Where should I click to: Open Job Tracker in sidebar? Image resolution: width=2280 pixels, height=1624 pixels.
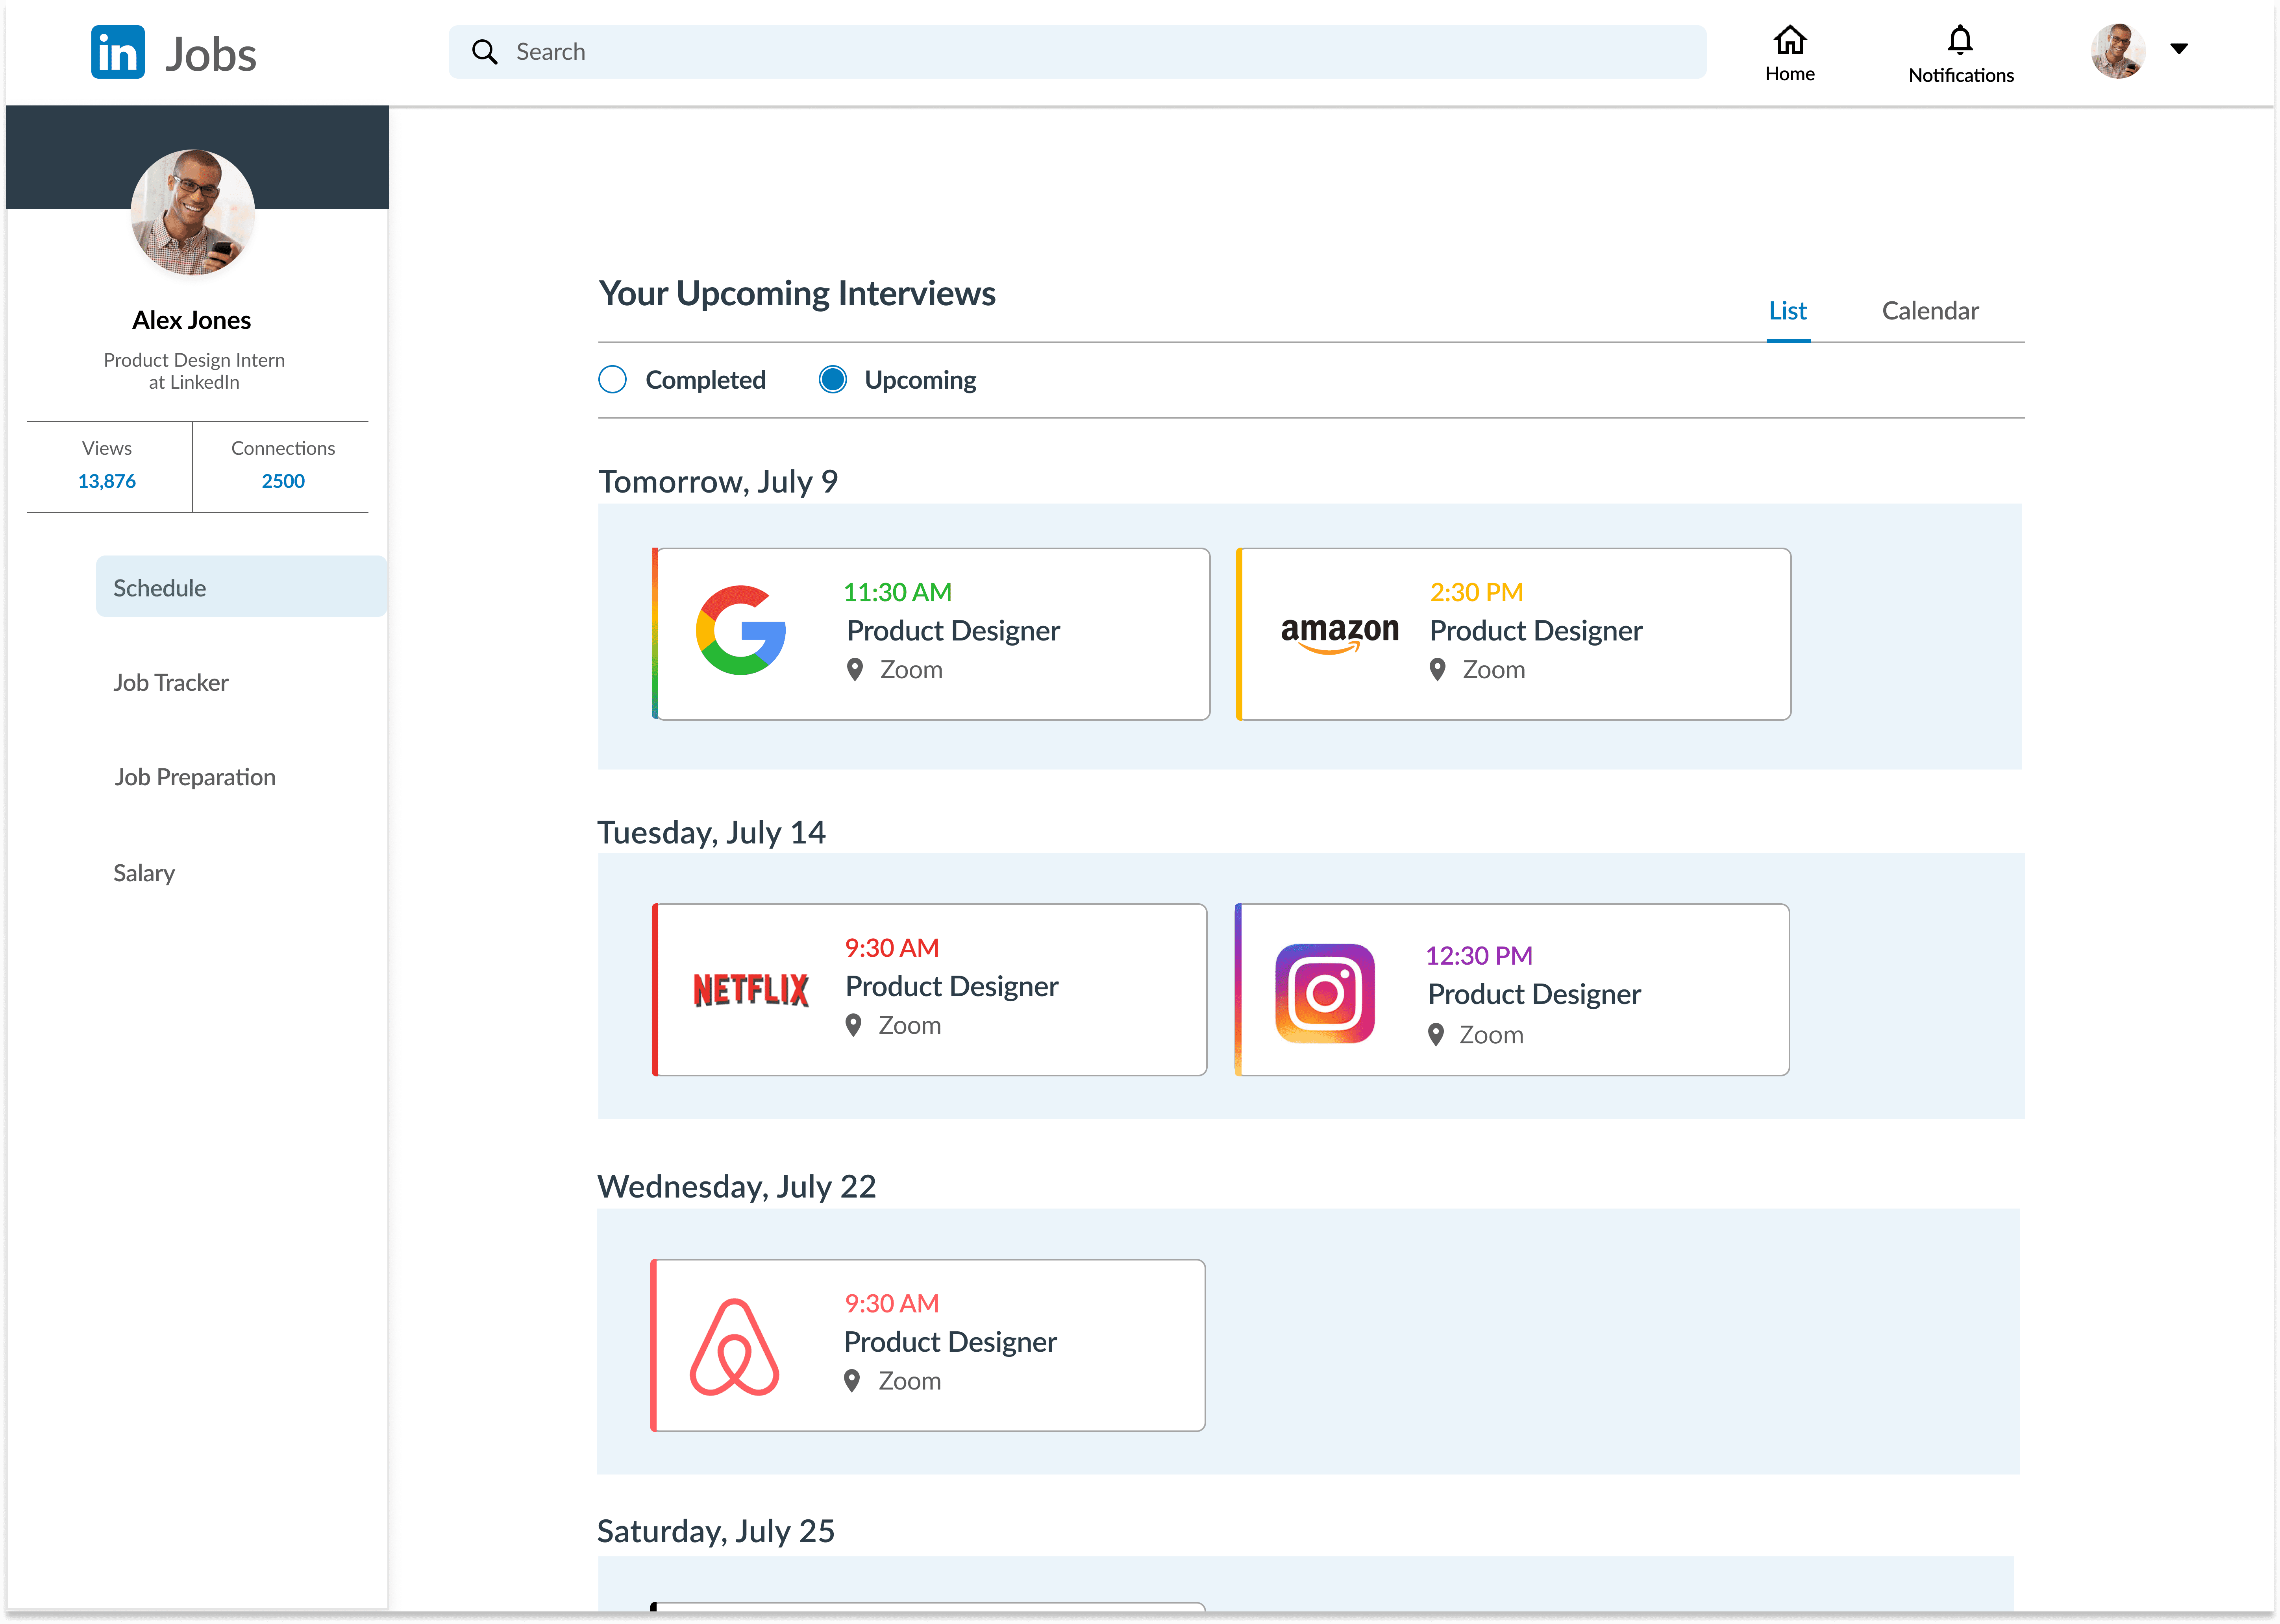click(x=171, y=683)
